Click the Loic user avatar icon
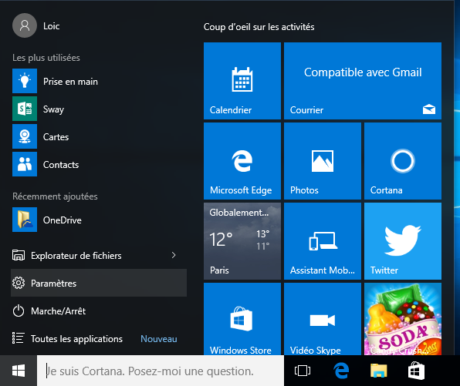 [25, 25]
